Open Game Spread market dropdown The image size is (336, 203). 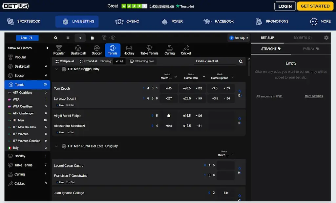(222, 77)
